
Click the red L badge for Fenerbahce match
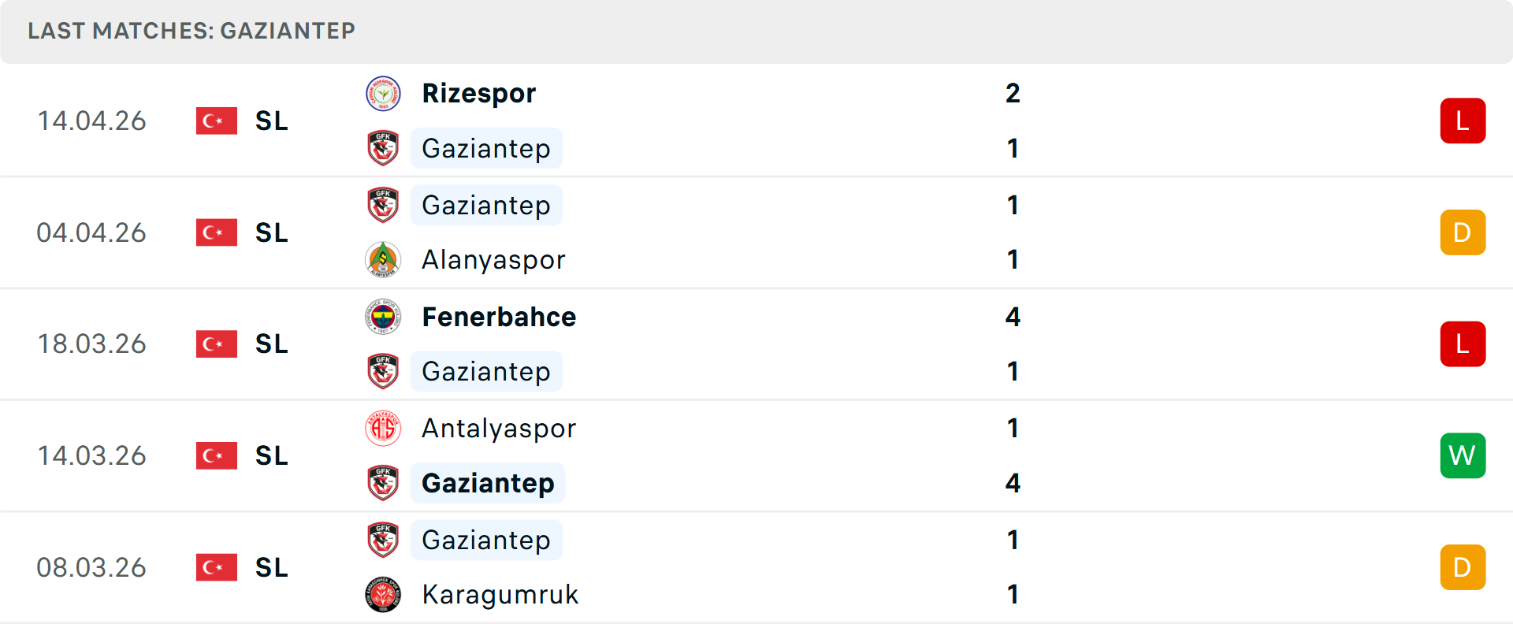(1463, 344)
